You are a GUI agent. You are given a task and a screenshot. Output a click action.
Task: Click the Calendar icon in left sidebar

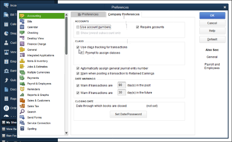pos(6,24)
